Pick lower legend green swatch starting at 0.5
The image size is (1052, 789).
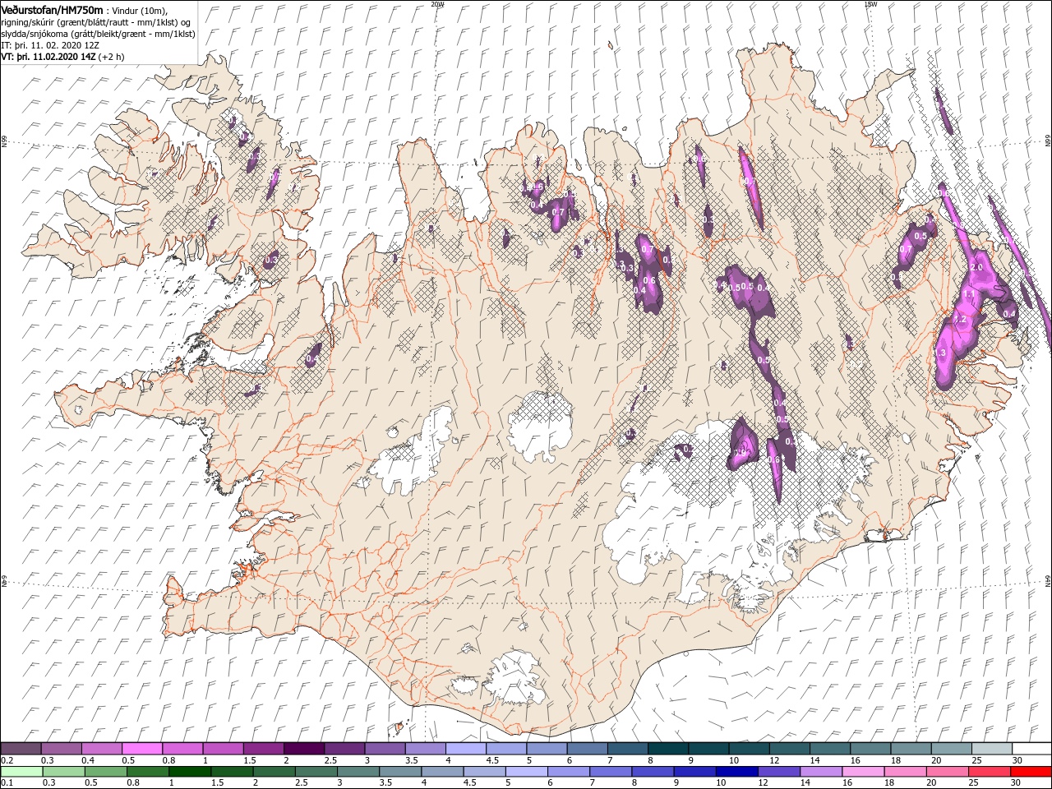tap(105, 772)
